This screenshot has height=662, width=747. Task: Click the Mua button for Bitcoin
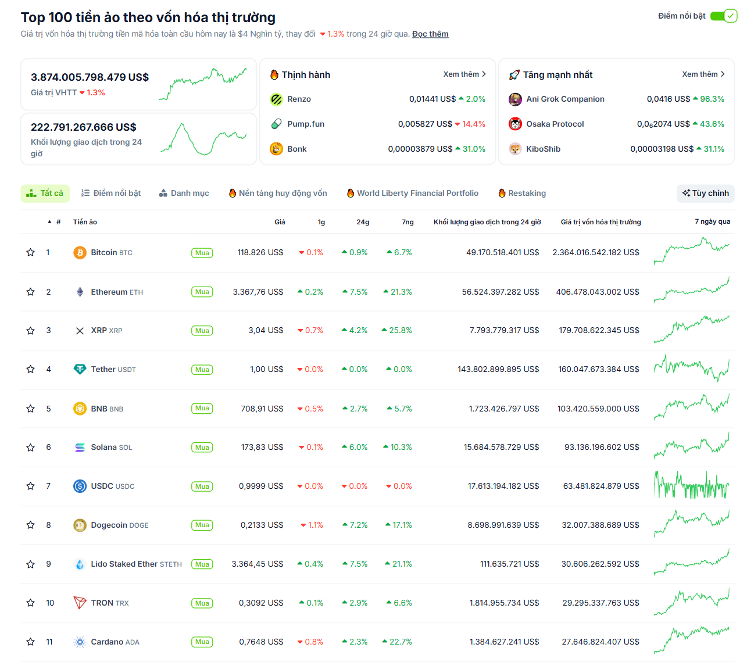202,253
